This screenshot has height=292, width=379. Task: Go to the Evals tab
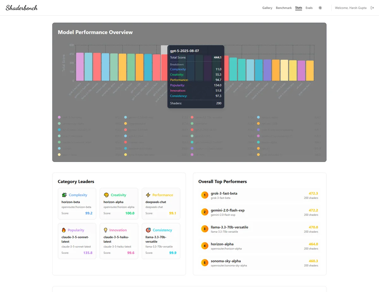click(x=309, y=8)
